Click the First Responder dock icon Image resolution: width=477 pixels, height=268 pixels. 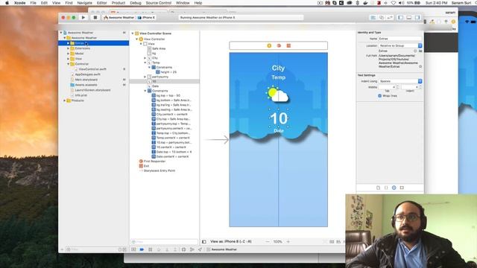click(x=279, y=45)
